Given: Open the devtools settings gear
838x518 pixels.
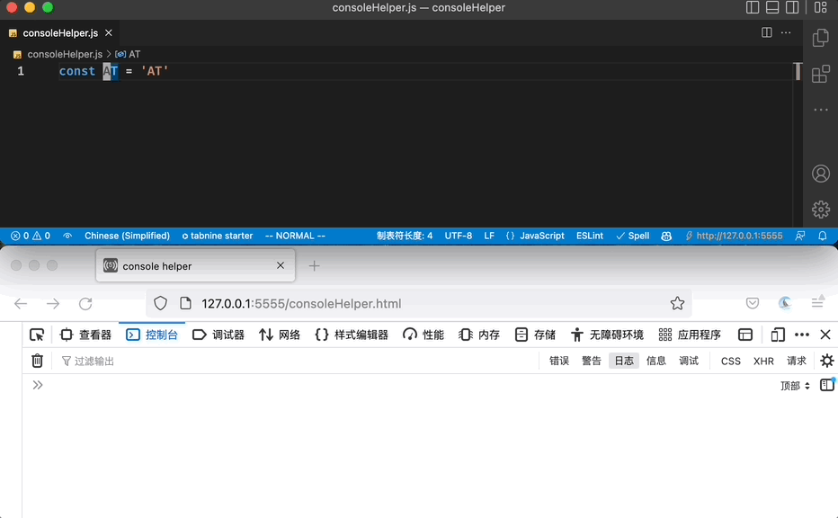Looking at the screenshot, I should [x=826, y=361].
